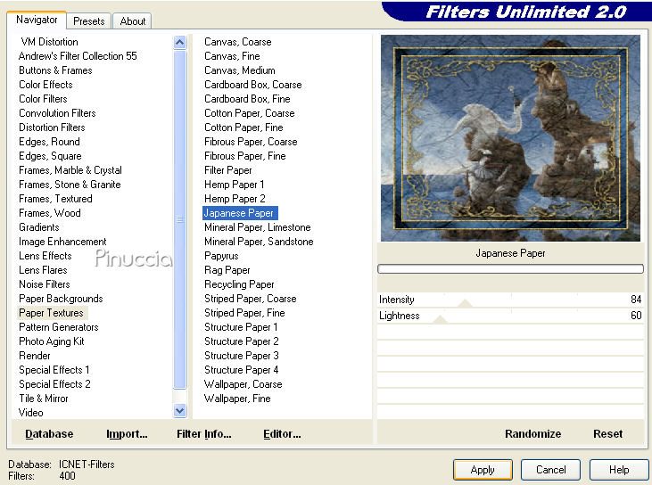Screen dimensions: 652x485
Task: Select Pattern Generators category
Action: point(58,327)
